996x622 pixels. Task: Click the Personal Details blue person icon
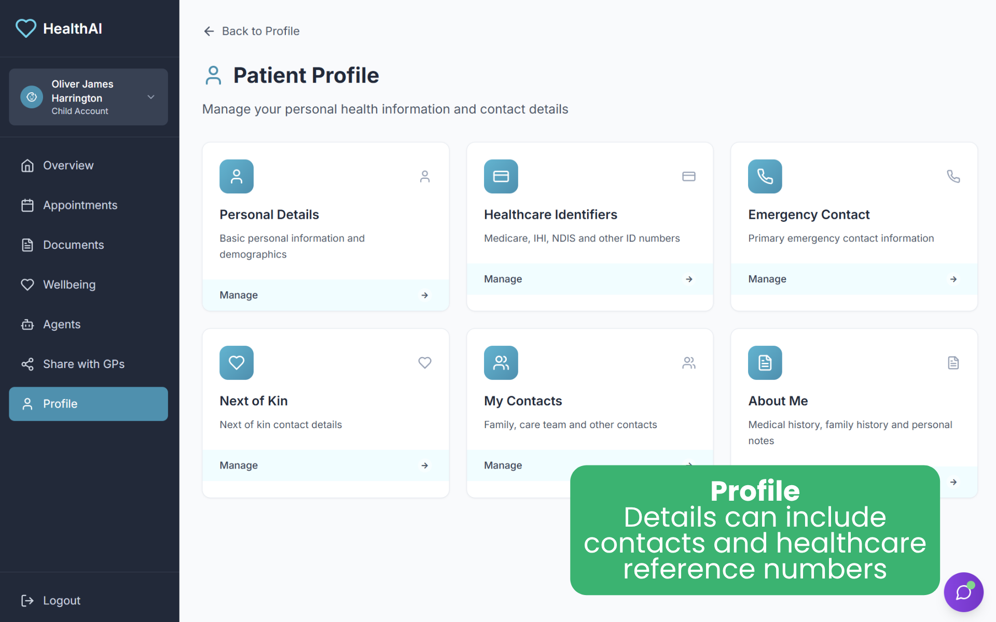236,176
